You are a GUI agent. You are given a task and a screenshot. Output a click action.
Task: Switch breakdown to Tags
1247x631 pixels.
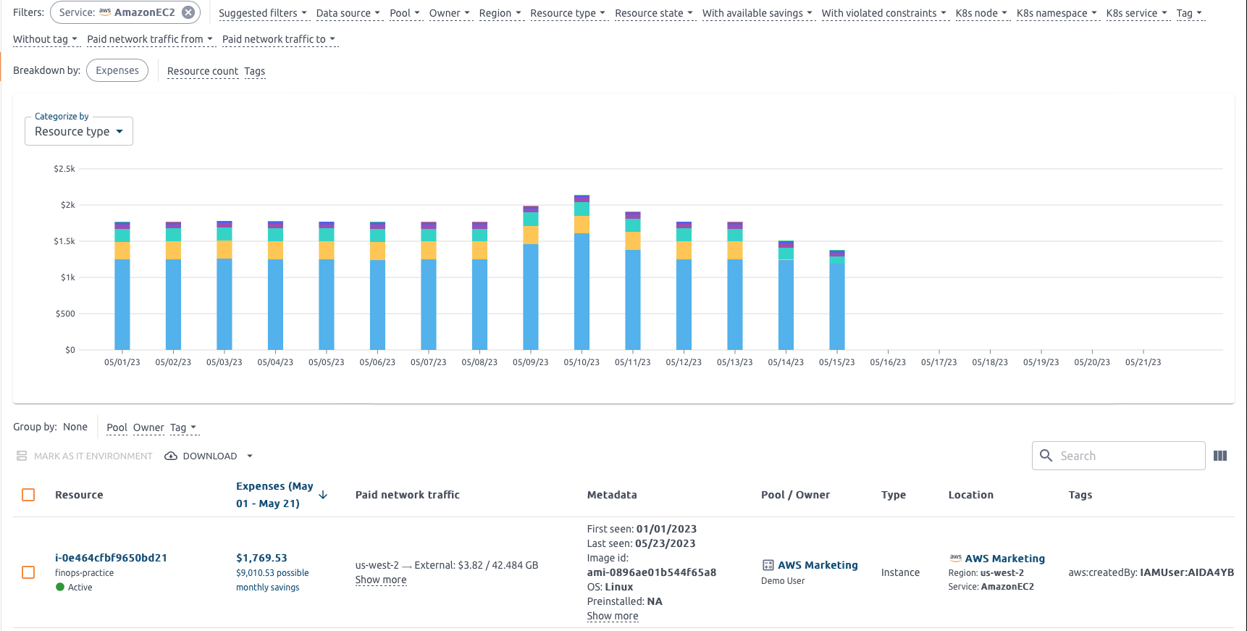254,71
